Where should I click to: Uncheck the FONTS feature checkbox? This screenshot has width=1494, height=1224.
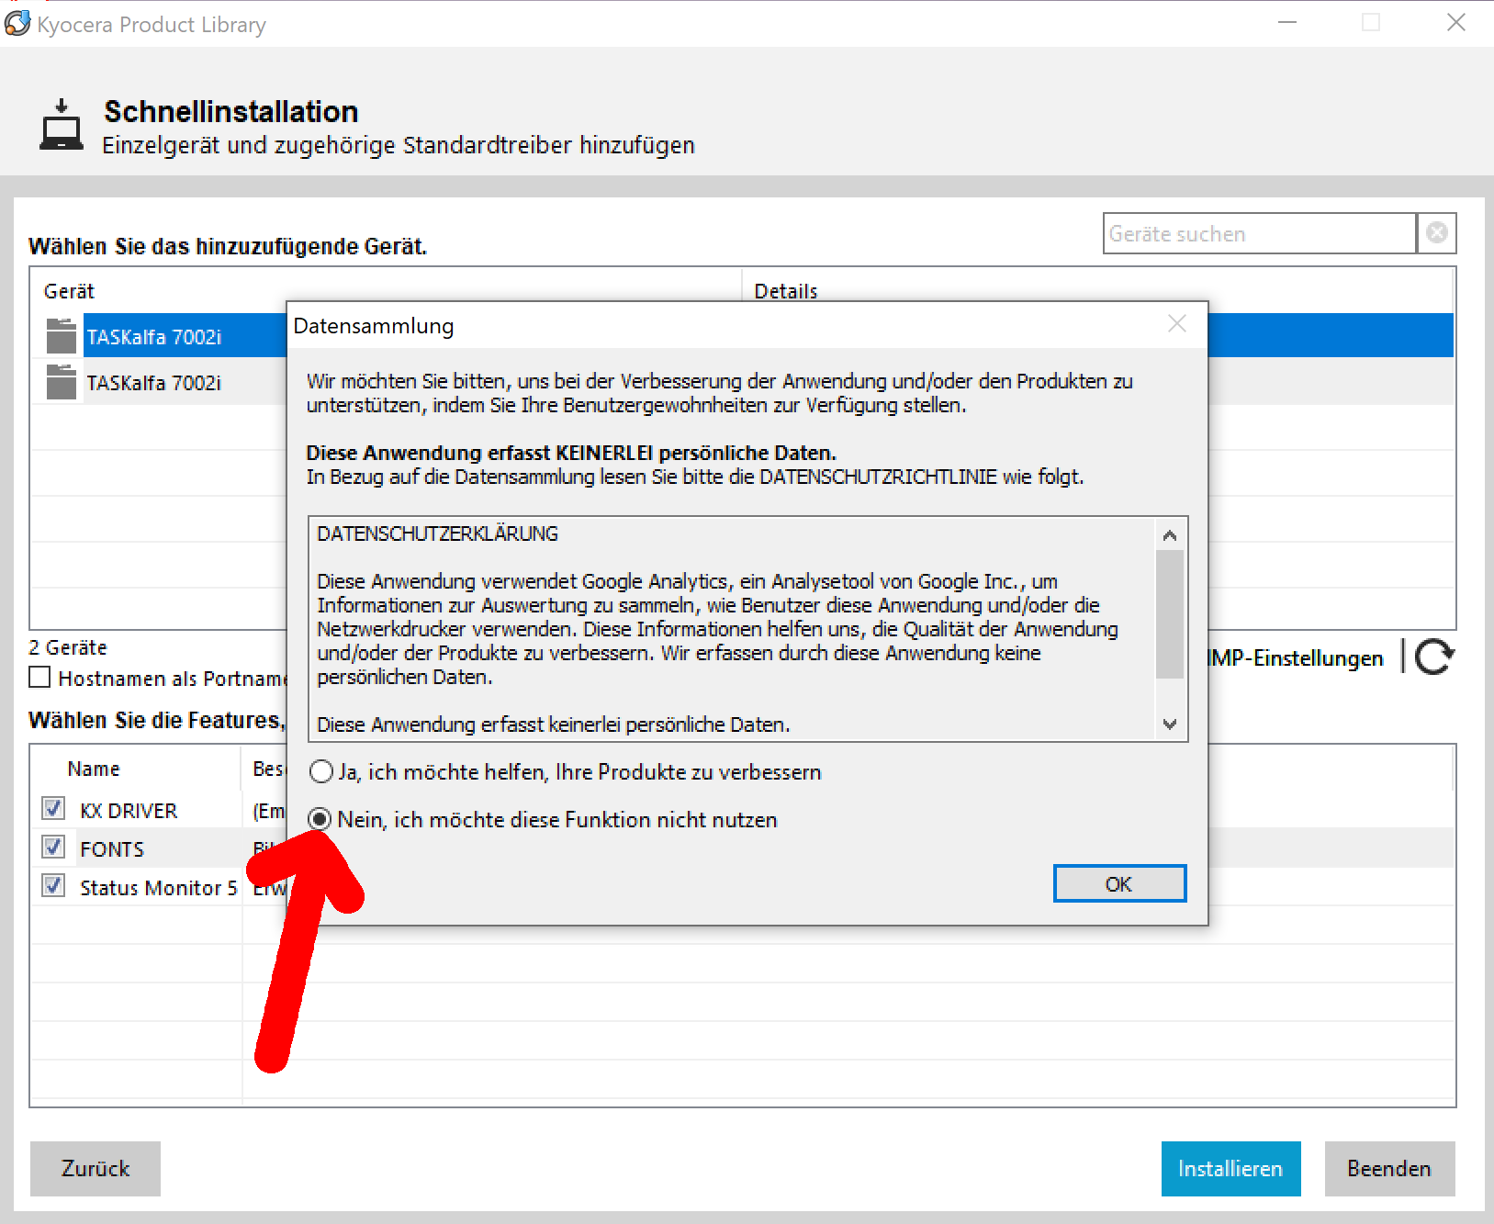[x=53, y=848]
